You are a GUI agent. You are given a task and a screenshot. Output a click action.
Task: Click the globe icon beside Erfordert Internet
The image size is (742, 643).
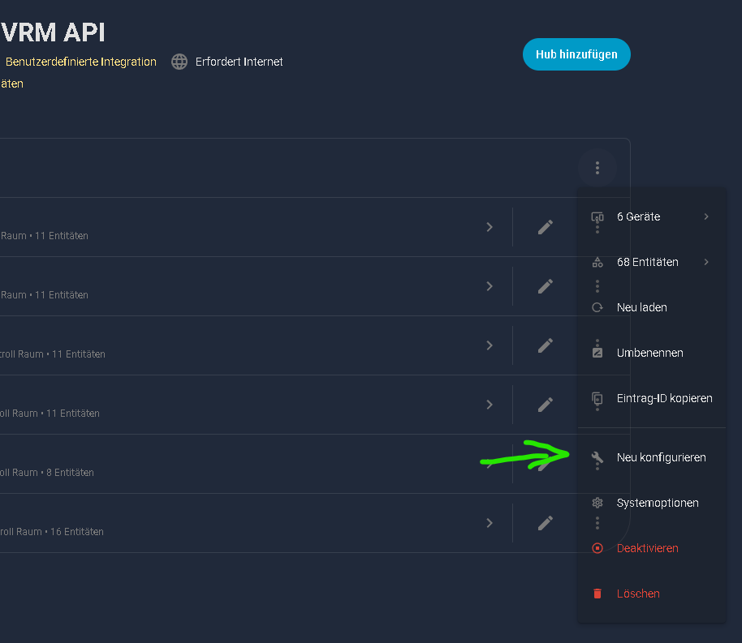click(179, 62)
